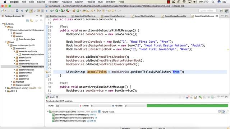Toggle Filter Stack Trace in Failure Trace
Viewport: 230px width, 129px height.
pyautogui.click(x=224, y=112)
